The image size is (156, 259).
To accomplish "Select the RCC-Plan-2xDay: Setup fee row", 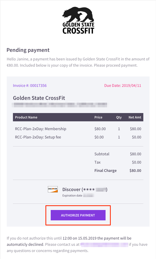I will [x=78, y=137].
